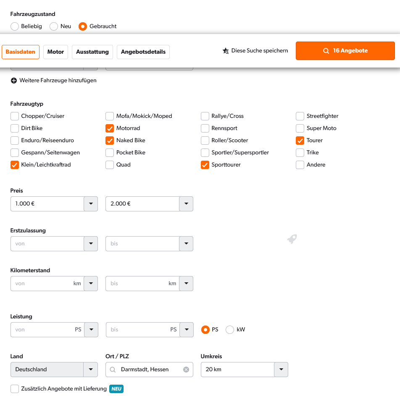400x396 pixels.
Task: Click the magnifier icon in the Ort/PLZ field
Action: point(113,370)
